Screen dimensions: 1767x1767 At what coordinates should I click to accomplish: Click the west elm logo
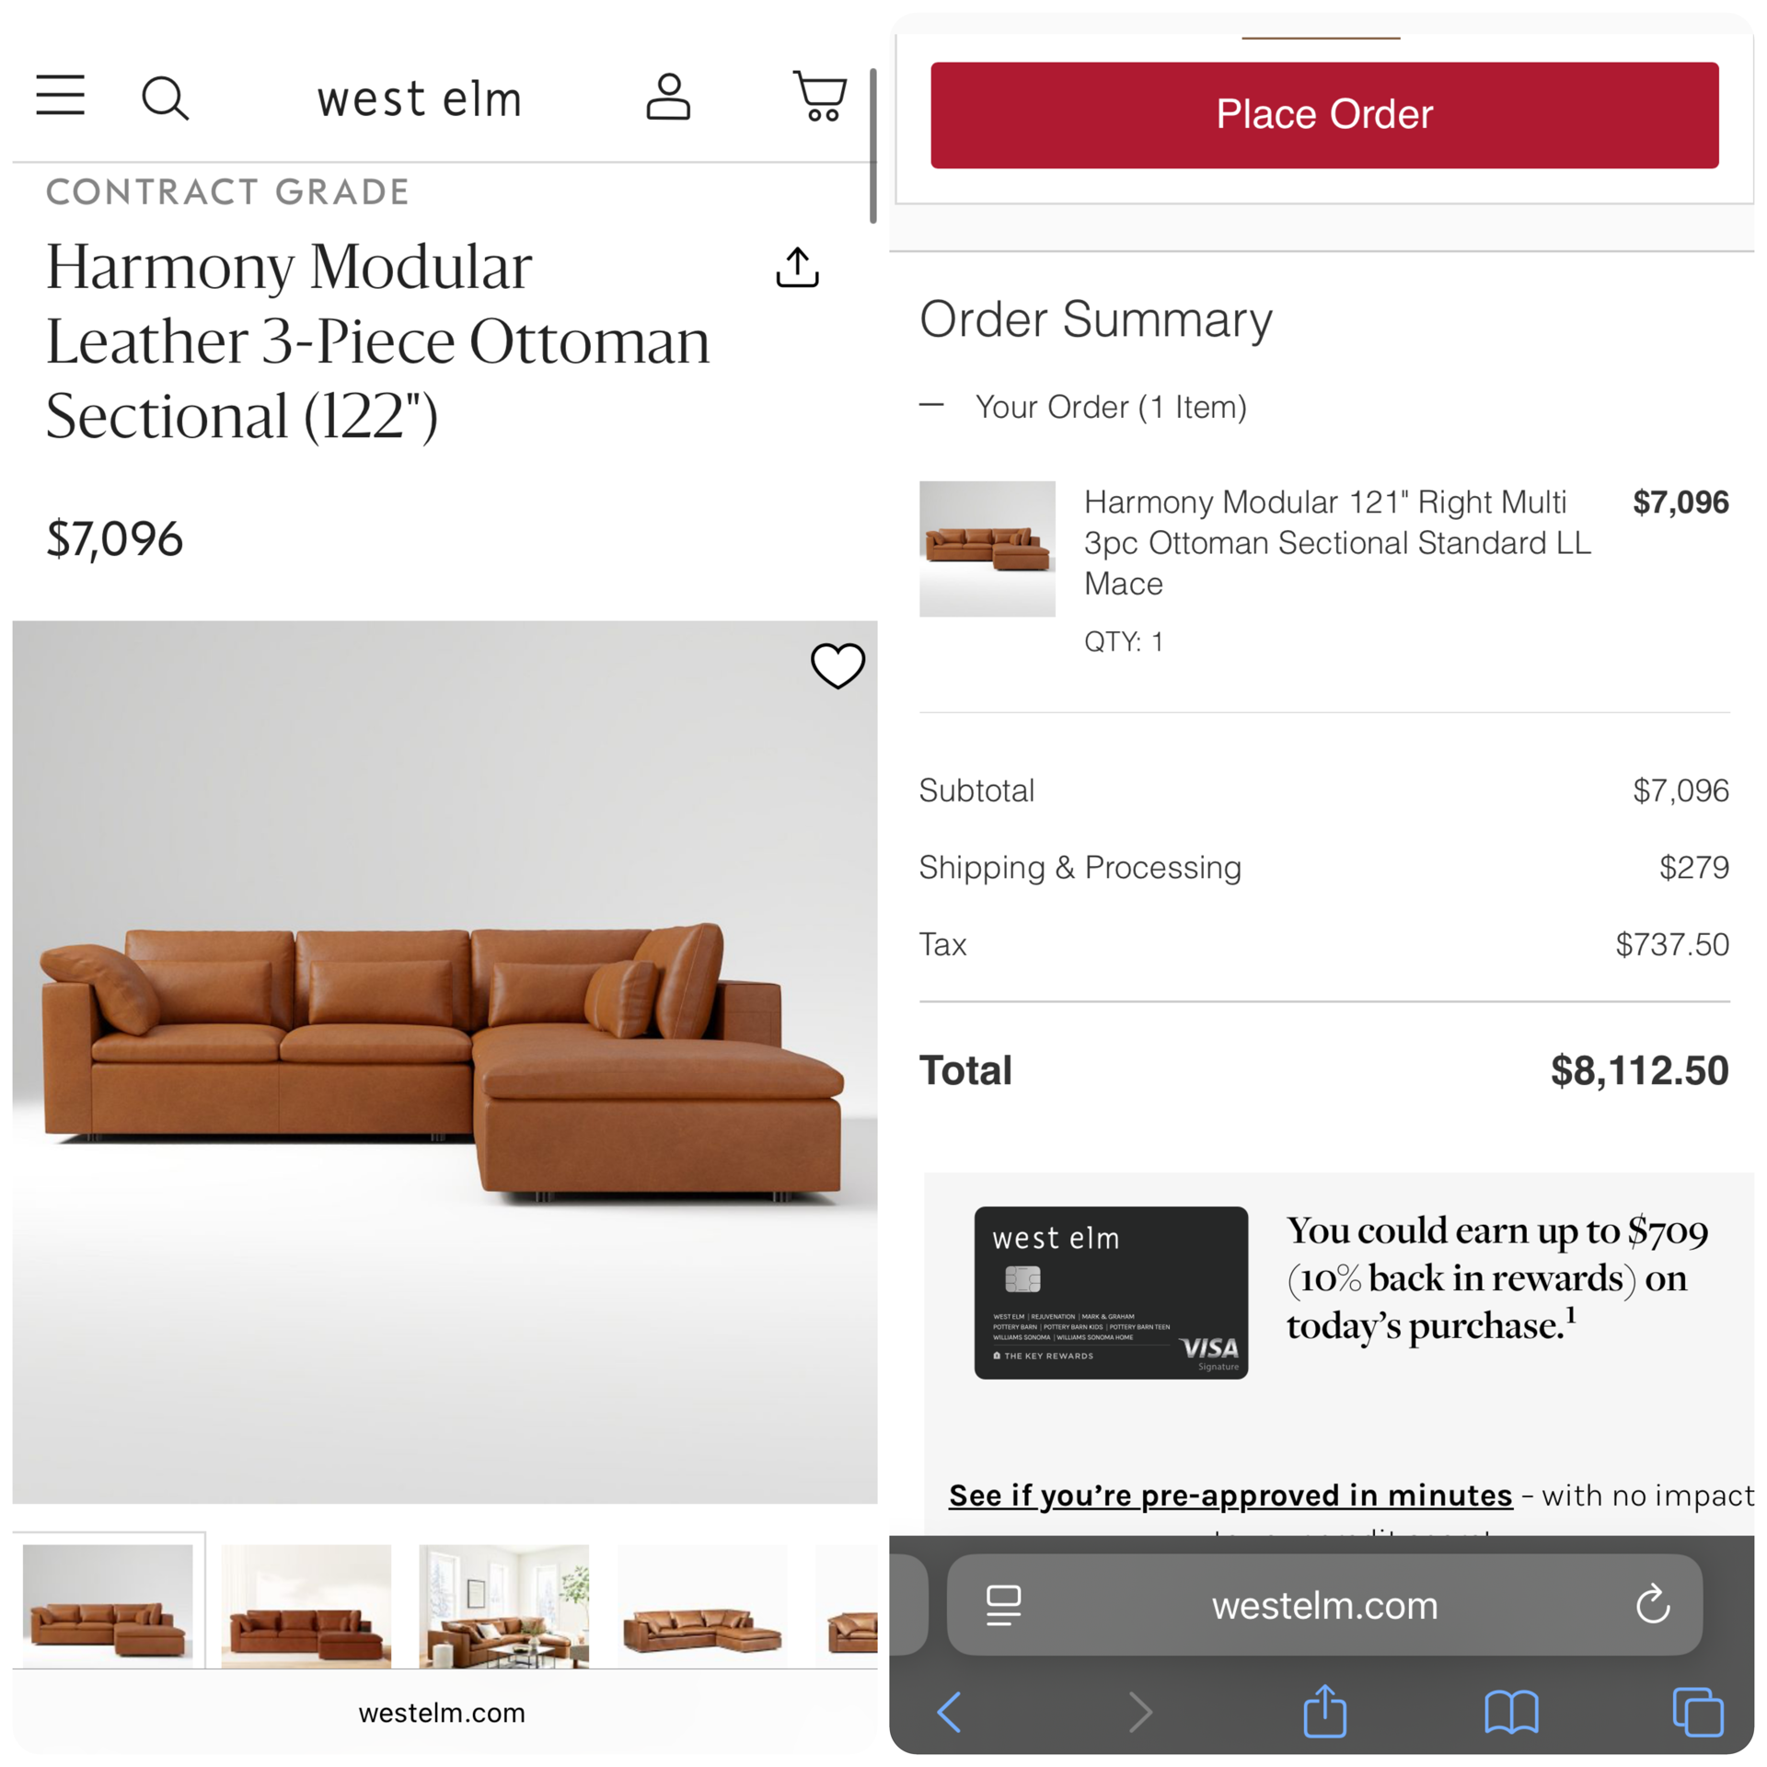click(x=419, y=97)
